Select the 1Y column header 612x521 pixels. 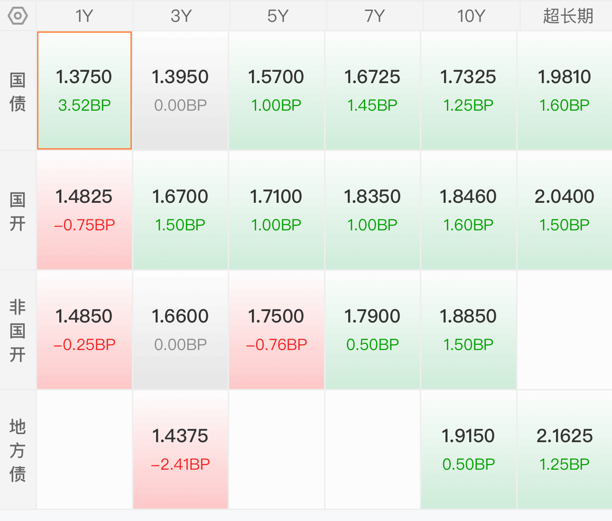tap(84, 16)
